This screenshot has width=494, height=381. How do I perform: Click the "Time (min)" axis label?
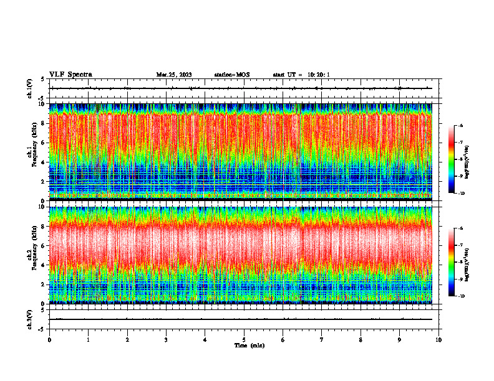249,346
